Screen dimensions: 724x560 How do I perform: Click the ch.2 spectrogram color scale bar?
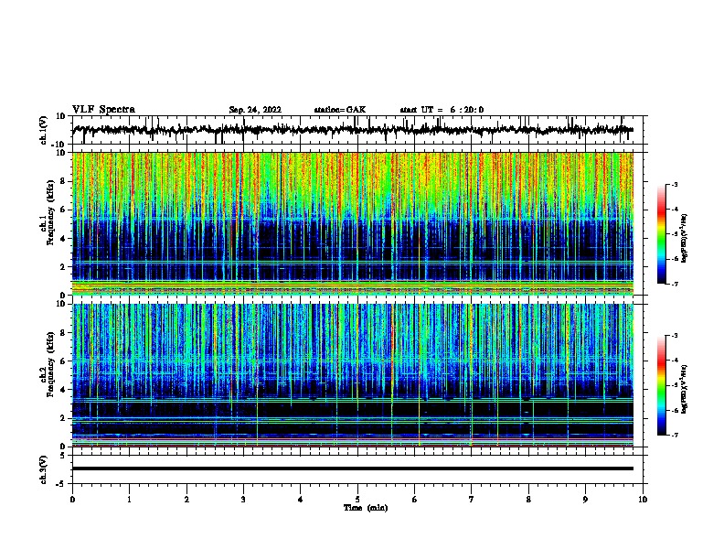coord(661,385)
